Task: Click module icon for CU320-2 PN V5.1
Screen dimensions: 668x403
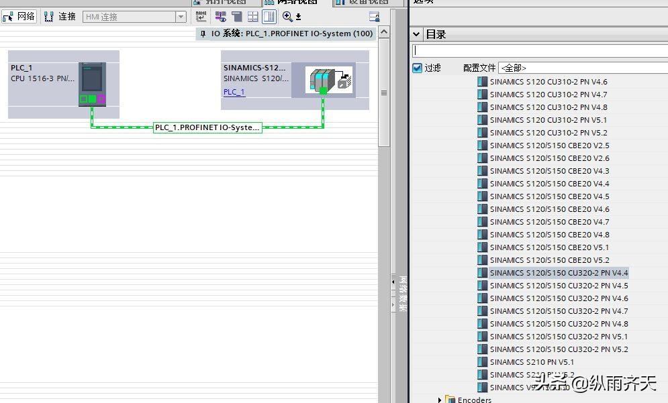Action: click(482, 337)
